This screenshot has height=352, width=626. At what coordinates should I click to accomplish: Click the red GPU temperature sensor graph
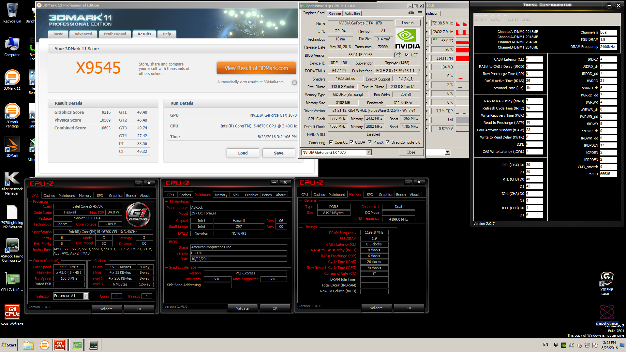(462, 41)
